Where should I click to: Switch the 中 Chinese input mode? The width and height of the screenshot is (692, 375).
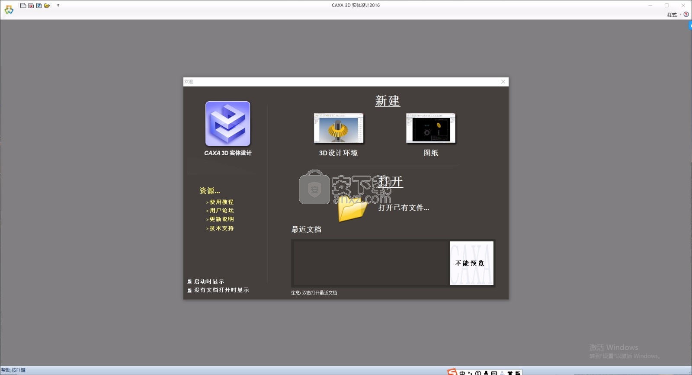pyautogui.click(x=462, y=373)
